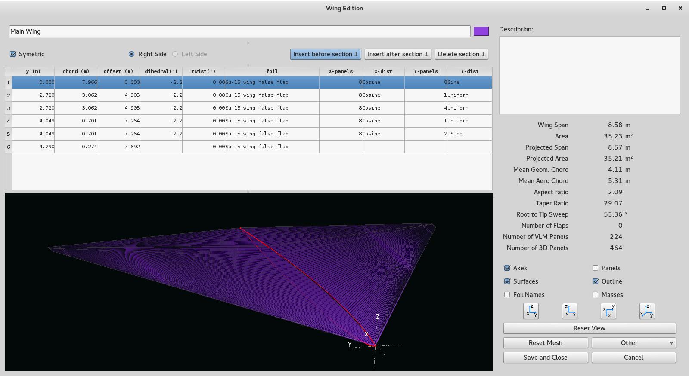Uncheck the Symmetric checkbox
The width and height of the screenshot is (689, 376).
(x=13, y=54)
